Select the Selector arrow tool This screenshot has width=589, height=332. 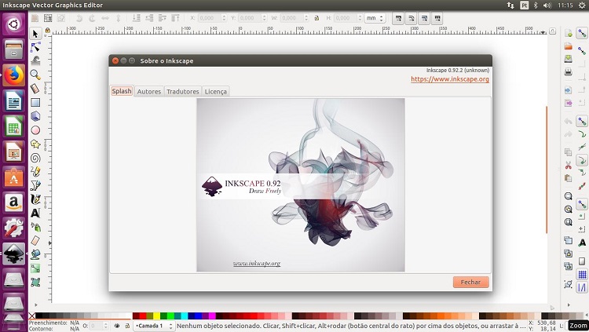pos(35,34)
